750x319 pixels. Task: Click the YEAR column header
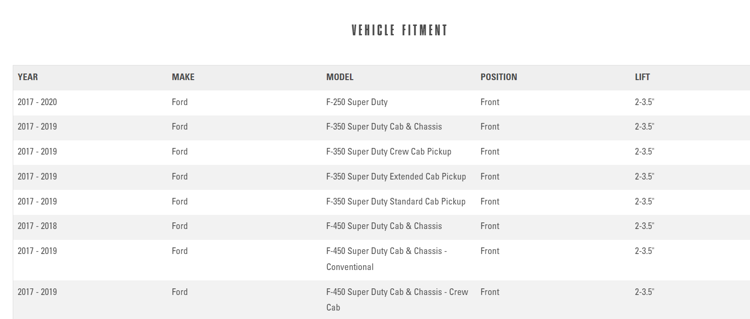[28, 77]
